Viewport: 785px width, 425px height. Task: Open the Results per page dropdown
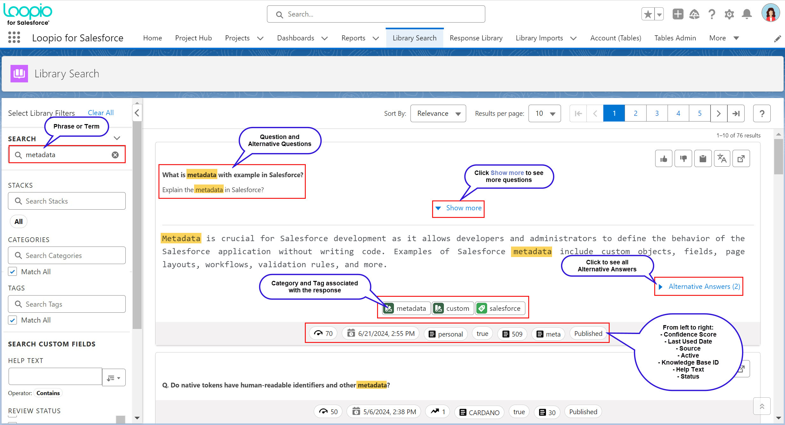pos(544,114)
